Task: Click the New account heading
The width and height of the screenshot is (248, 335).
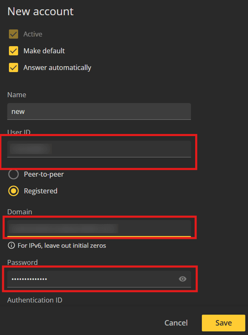Action: tap(41, 11)
